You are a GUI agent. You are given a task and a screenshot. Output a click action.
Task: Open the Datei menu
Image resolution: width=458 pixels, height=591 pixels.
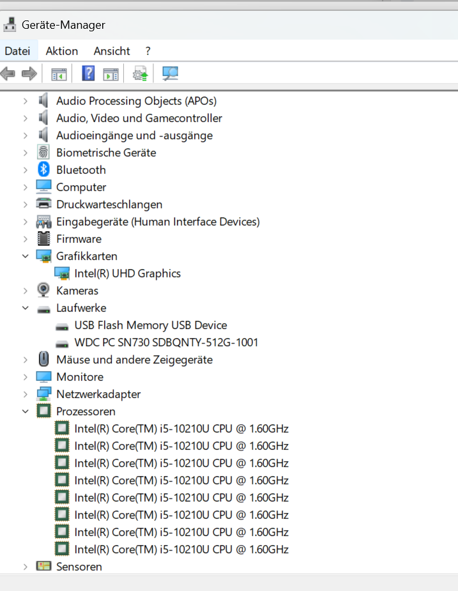pyautogui.click(x=17, y=51)
